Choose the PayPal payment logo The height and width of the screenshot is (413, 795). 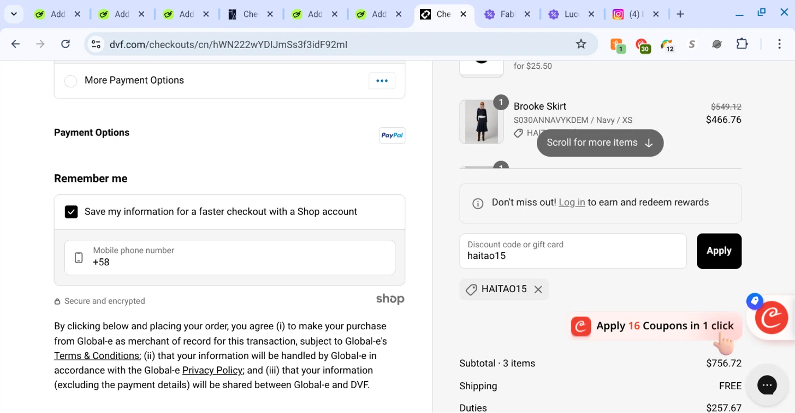coord(392,135)
